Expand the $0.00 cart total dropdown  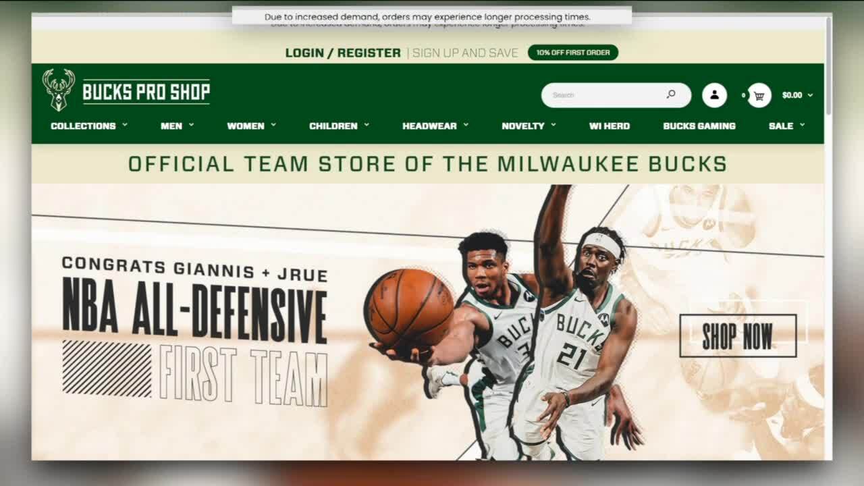tap(797, 95)
